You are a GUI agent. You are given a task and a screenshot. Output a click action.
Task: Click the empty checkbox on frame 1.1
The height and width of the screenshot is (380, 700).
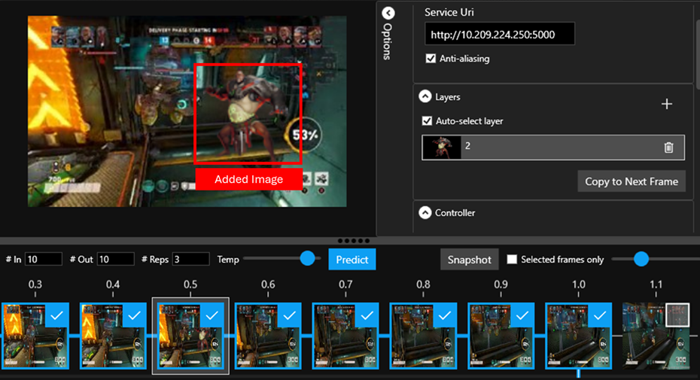(677, 315)
